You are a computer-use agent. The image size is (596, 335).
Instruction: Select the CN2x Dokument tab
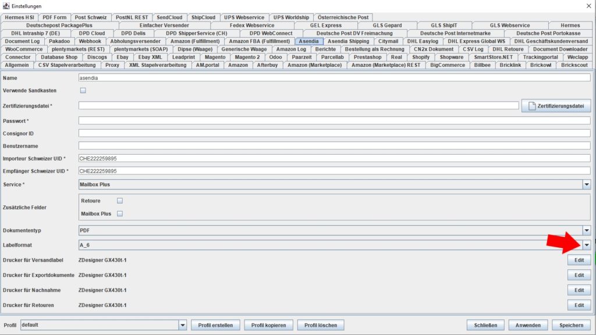coord(433,49)
